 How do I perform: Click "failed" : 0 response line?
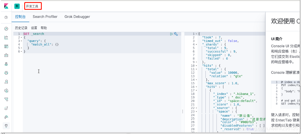(x=217, y=59)
